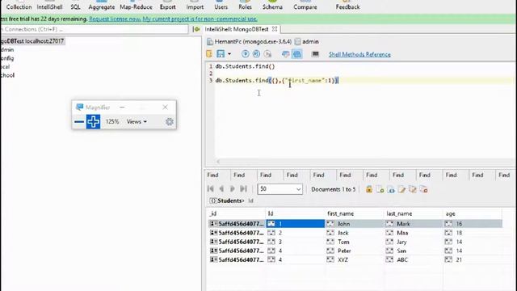
Task: Zoom in with the Magnifier plus button
Action: [94, 122]
